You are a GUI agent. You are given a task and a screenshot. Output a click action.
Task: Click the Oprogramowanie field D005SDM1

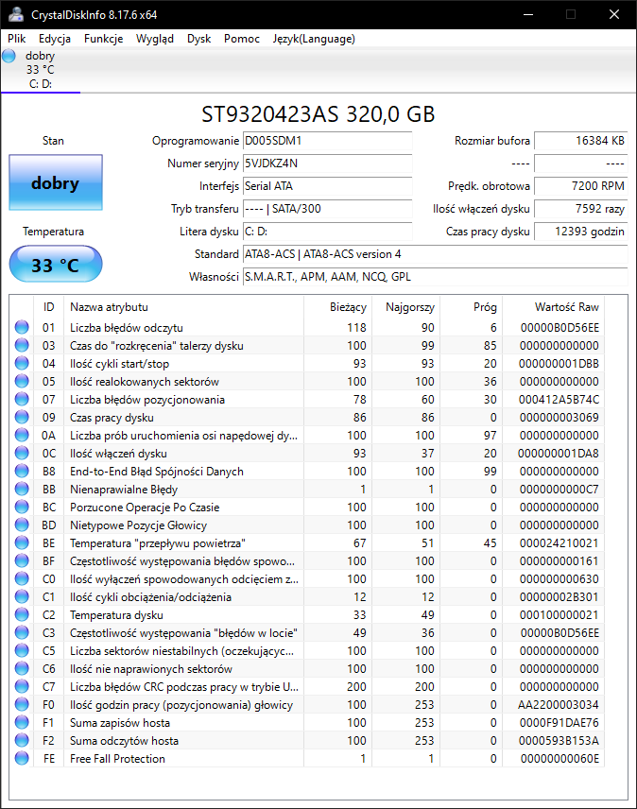pyautogui.click(x=328, y=141)
